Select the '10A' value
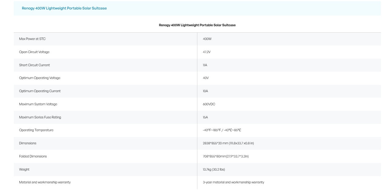 coord(205,91)
